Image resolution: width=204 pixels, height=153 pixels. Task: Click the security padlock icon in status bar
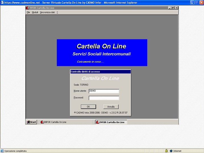point(166,151)
